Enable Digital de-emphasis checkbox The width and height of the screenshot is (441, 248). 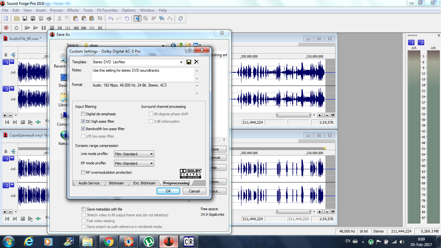[x=83, y=114]
